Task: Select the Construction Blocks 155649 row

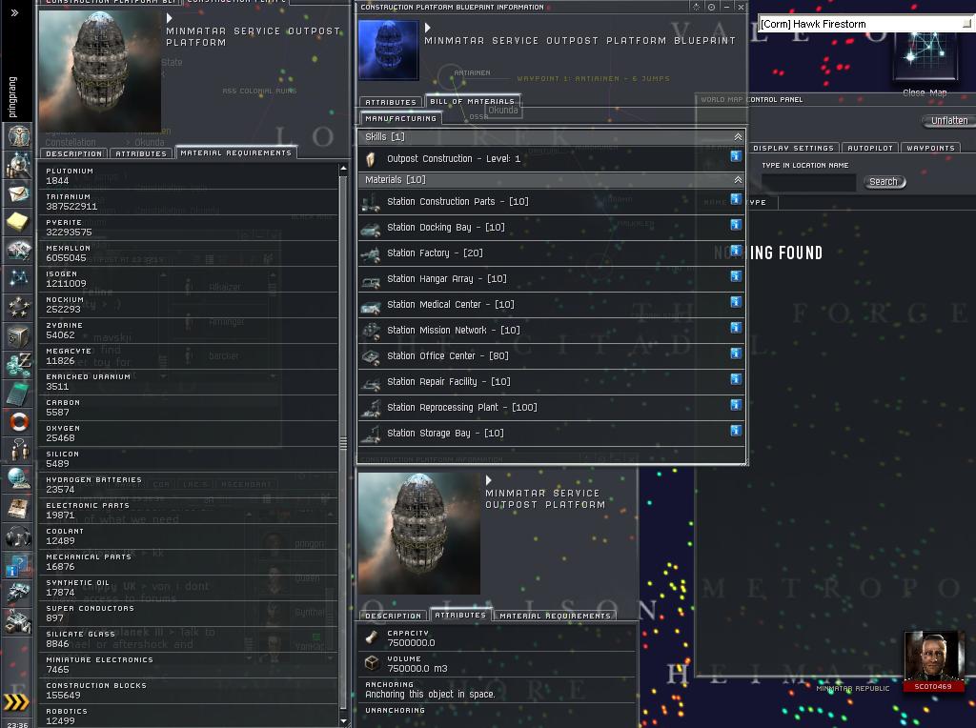Action: click(x=190, y=691)
